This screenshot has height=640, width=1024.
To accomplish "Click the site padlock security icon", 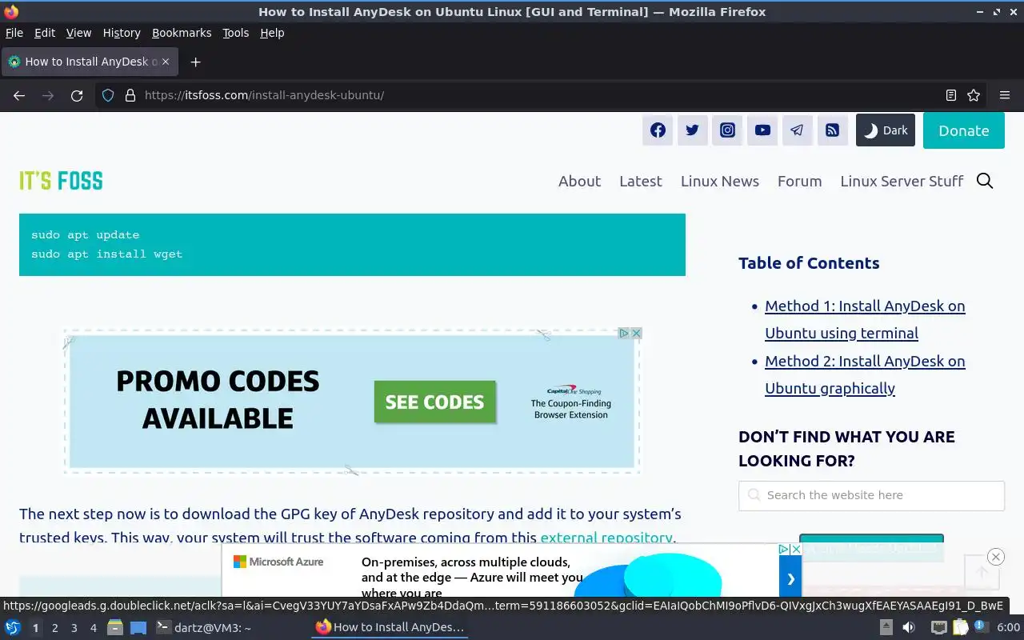I will click(130, 95).
